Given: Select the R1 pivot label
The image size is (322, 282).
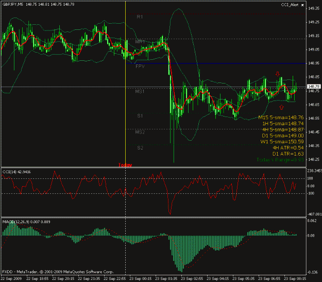Looking at the screenshot, I should [x=140, y=17].
